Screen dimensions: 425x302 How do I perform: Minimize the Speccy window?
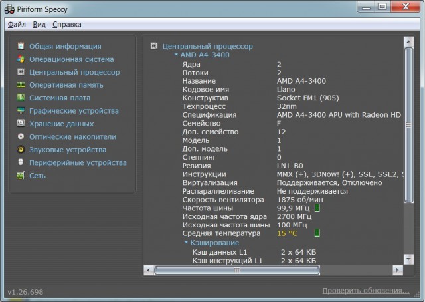366,7
